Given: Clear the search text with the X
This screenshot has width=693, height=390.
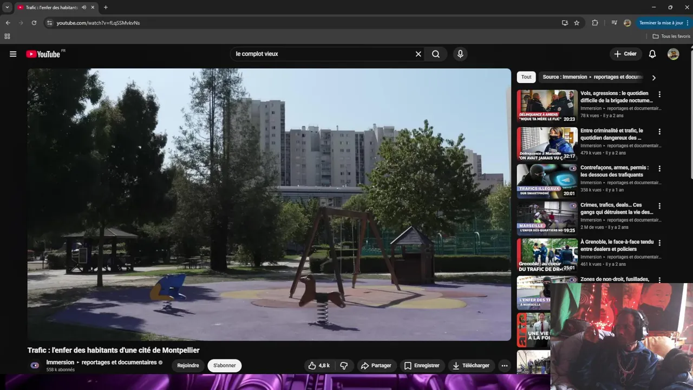Looking at the screenshot, I should [418, 54].
